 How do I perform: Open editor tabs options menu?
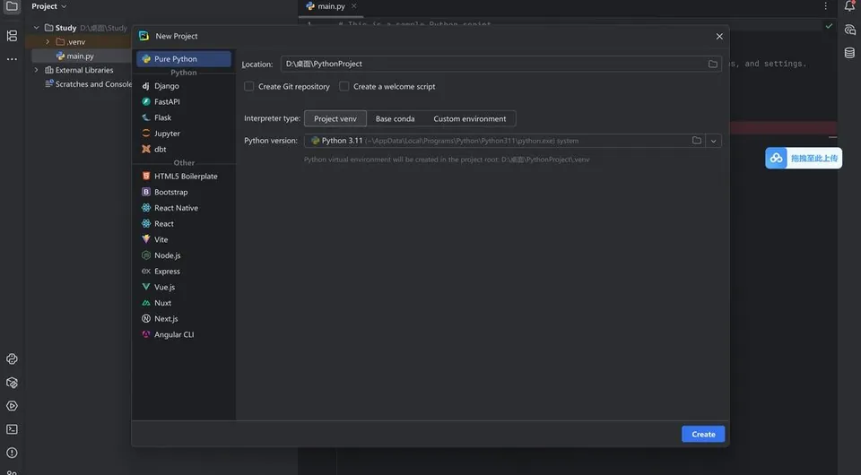pos(825,6)
